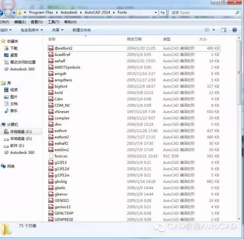Sort by Name (名称) column header
The image size is (244, 239).
(x=52, y=39)
